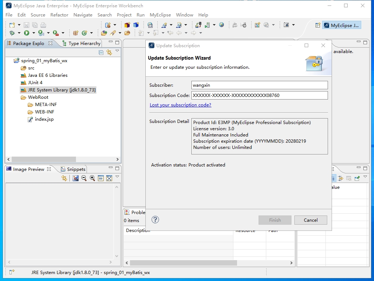Click the Fit to window icon in Image Preview
374x281 pixels.
pyautogui.click(x=109, y=178)
